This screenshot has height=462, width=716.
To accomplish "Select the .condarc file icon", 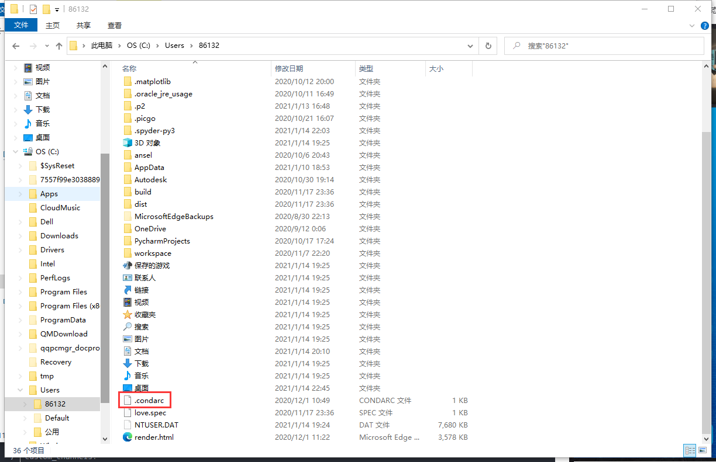I will (128, 401).
